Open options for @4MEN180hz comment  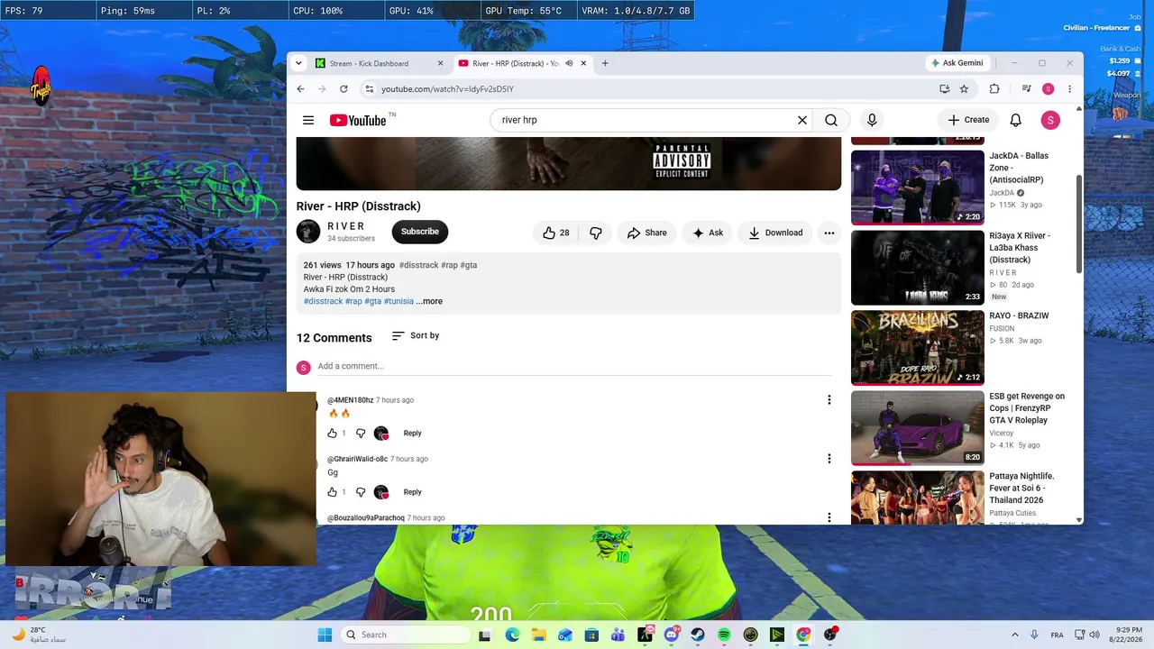pos(829,400)
